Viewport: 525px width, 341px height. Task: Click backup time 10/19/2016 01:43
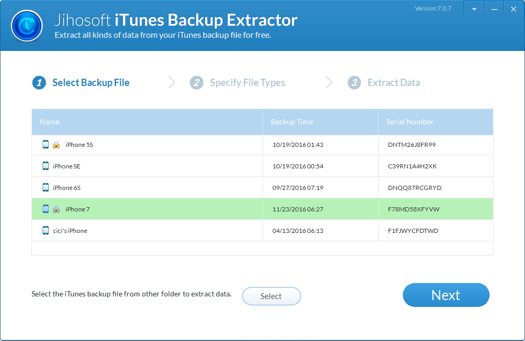pos(298,145)
